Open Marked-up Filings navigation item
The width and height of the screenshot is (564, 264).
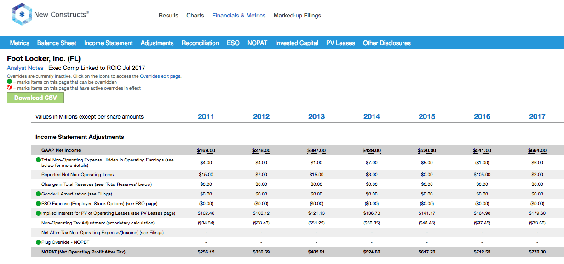pos(297,16)
